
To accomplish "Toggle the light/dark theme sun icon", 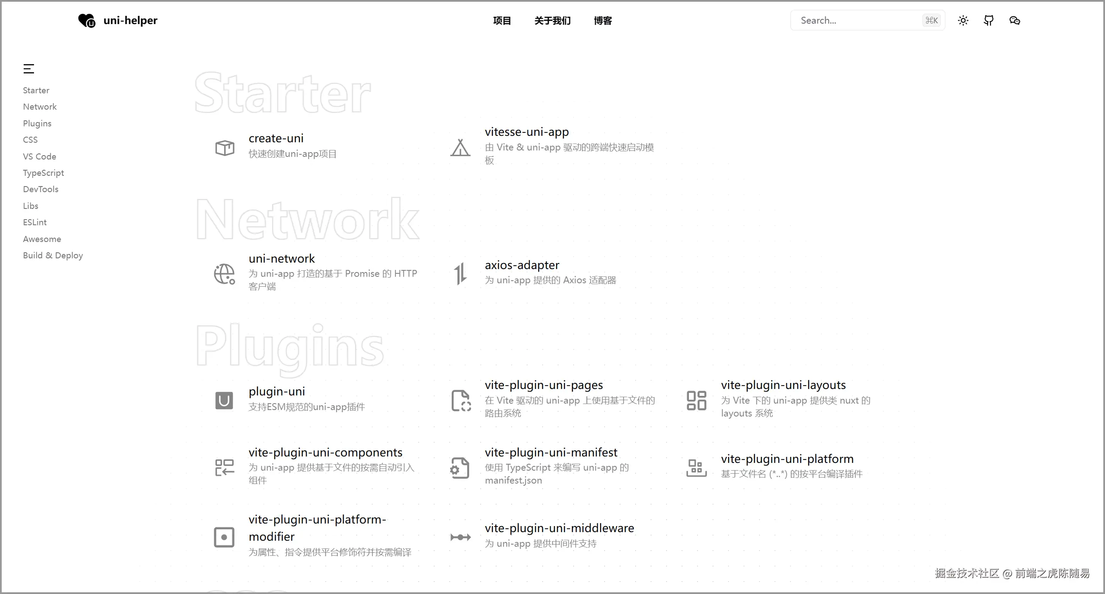I will coord(963,21).
